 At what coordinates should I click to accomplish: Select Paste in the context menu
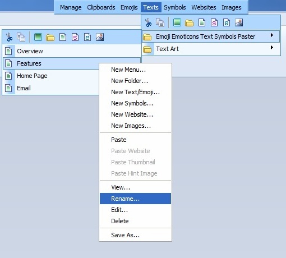tap(135, 140)
